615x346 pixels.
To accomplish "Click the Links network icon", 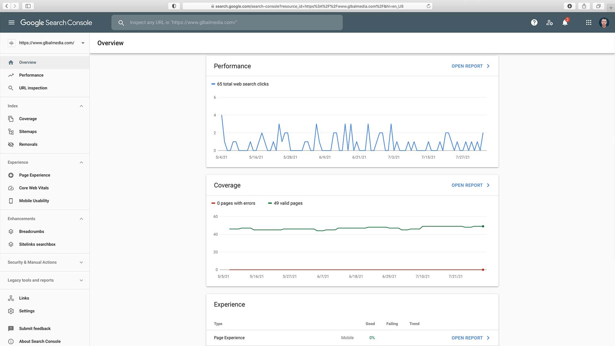I will (11, 298).
